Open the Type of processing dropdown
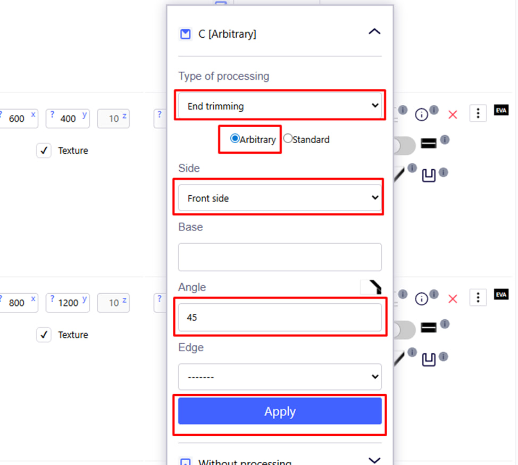 click(x=280, y=106)
